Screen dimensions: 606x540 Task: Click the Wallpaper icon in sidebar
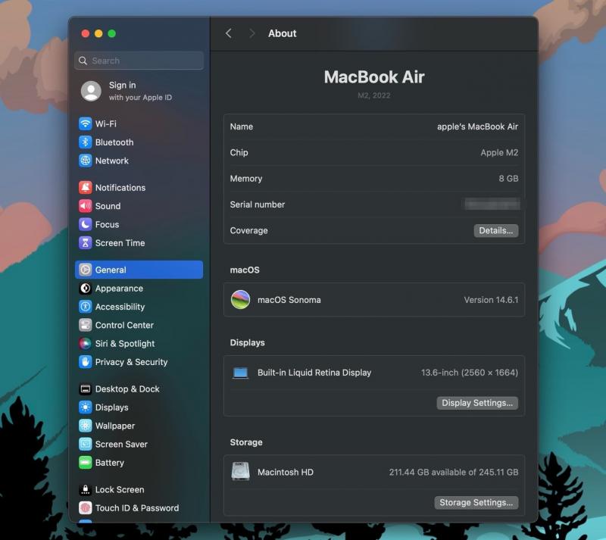(85, 426)
